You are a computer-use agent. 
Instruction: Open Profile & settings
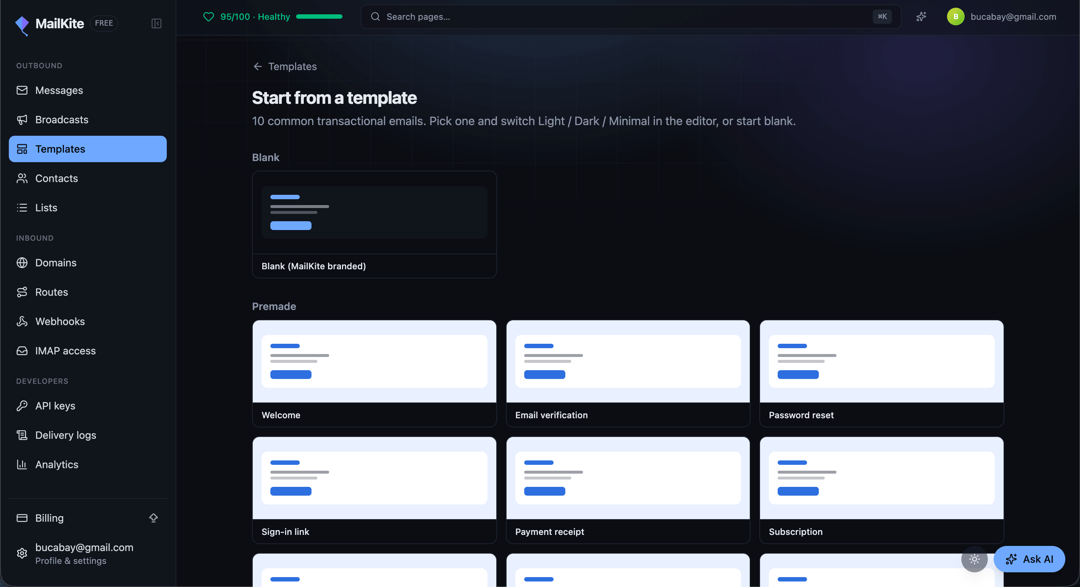(x=88, y=554)
